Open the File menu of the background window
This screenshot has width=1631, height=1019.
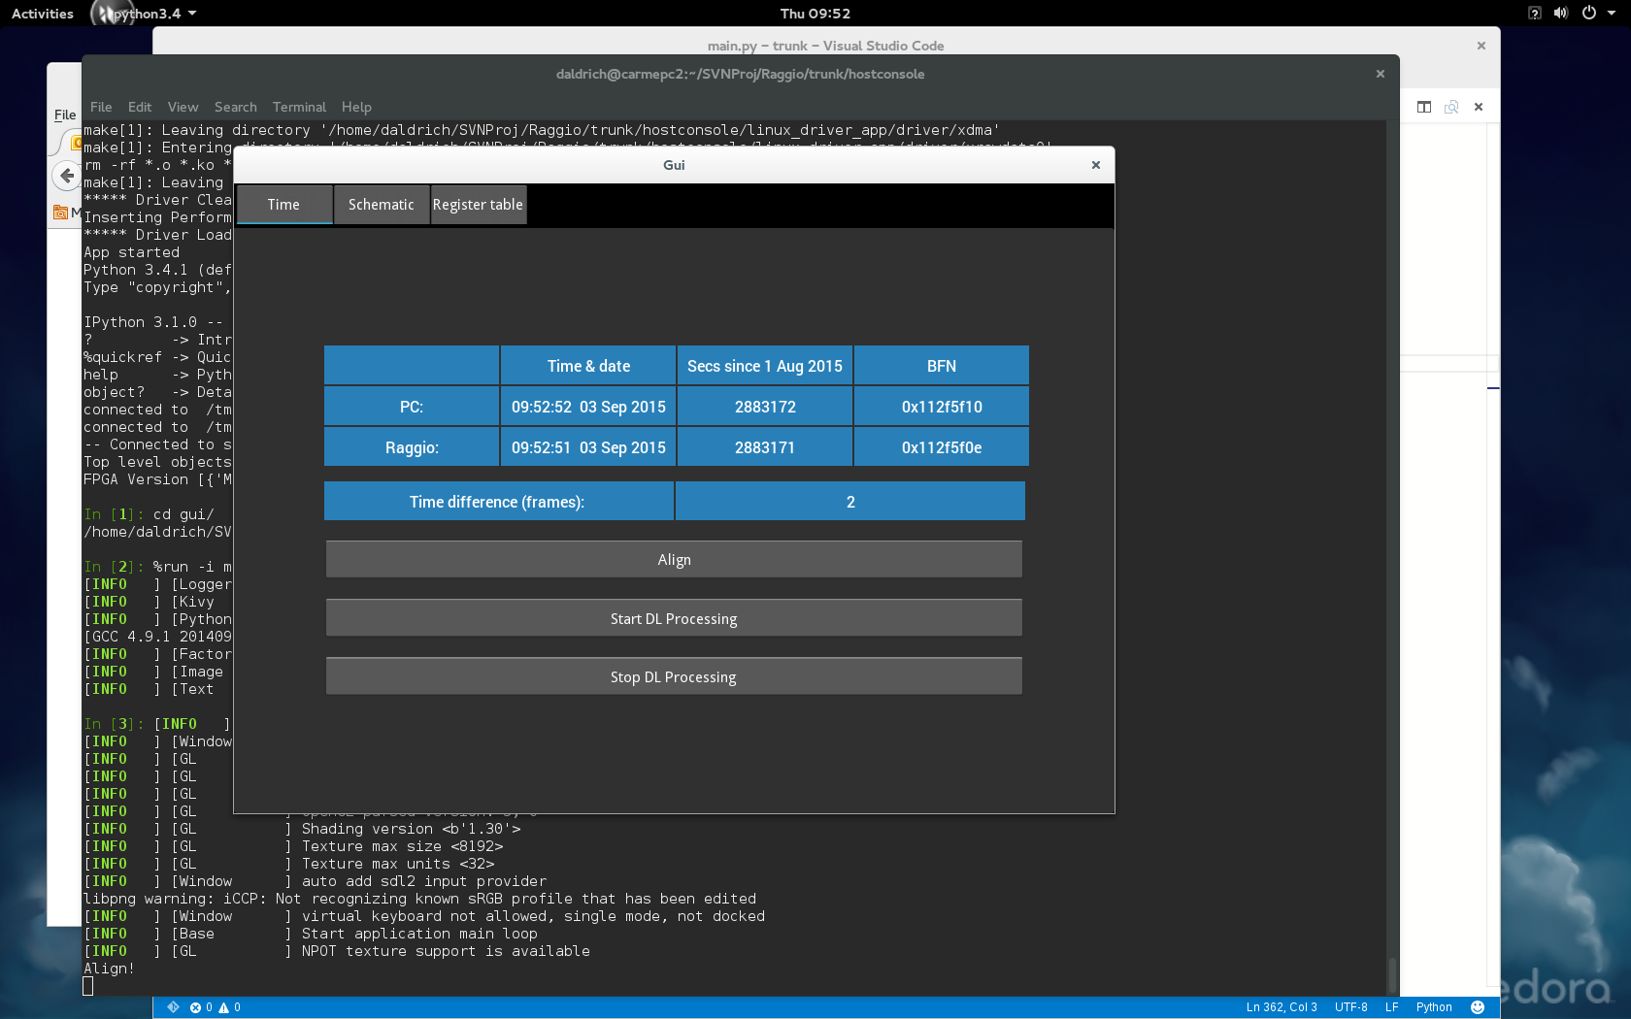[65, 115]
